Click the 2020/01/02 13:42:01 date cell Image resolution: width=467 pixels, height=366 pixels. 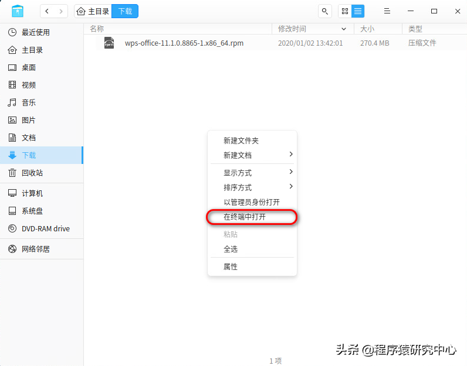(x=310, y=43)
